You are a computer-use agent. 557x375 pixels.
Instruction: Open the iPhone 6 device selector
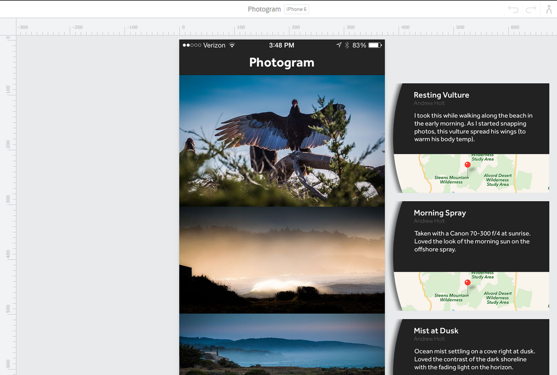(x=296, y=9)
